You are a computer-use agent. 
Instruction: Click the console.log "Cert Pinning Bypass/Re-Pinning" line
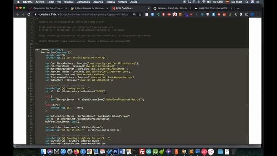(76, 58)
